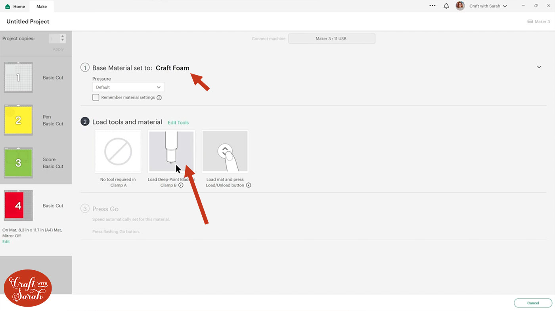Click 'Load tools and material' heading
The image size is (555, 311).
click(x=127, y=122)
